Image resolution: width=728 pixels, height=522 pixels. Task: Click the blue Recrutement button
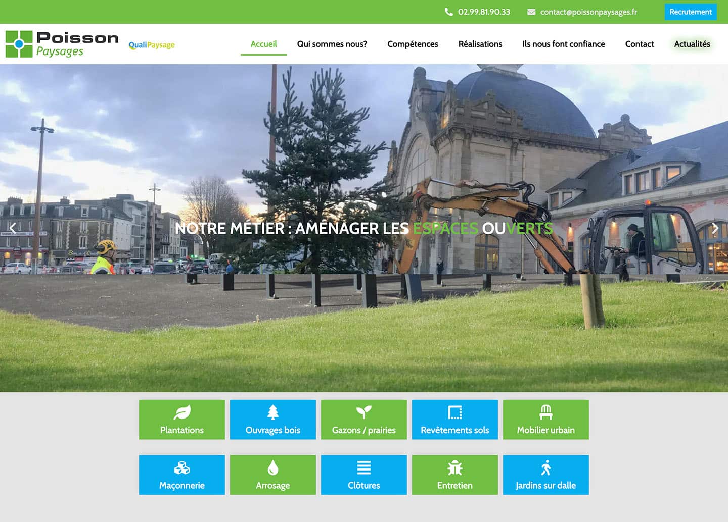(x=691, y=12)
